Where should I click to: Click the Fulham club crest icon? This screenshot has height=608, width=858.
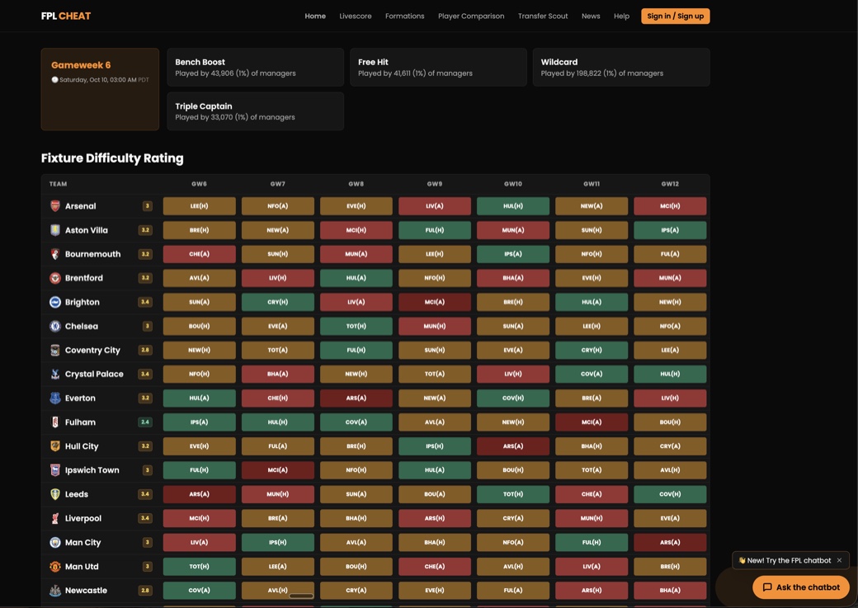coord(55,422)
